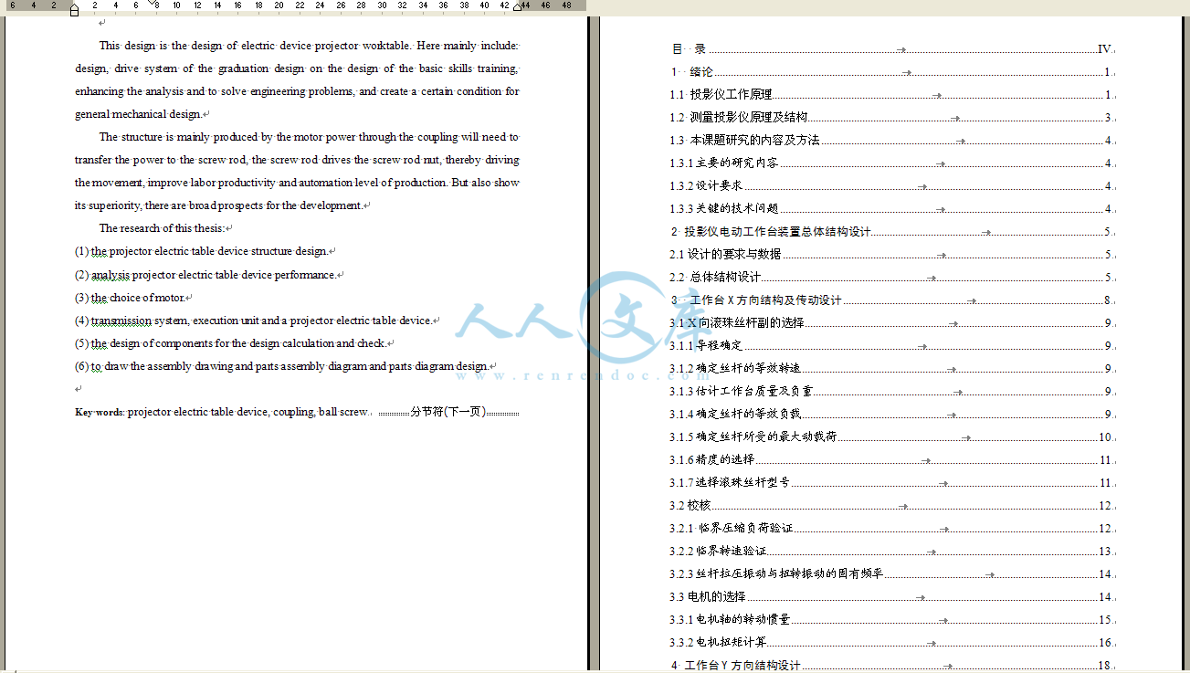Click the line "general mechanical design."
Screen dimensions: 1190x673
pyautogui.click(x=142, y=114)
